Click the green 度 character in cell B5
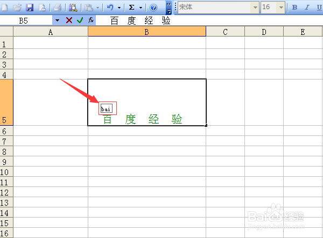The height and width of the screenshot is (238, 323). point(130,119)
